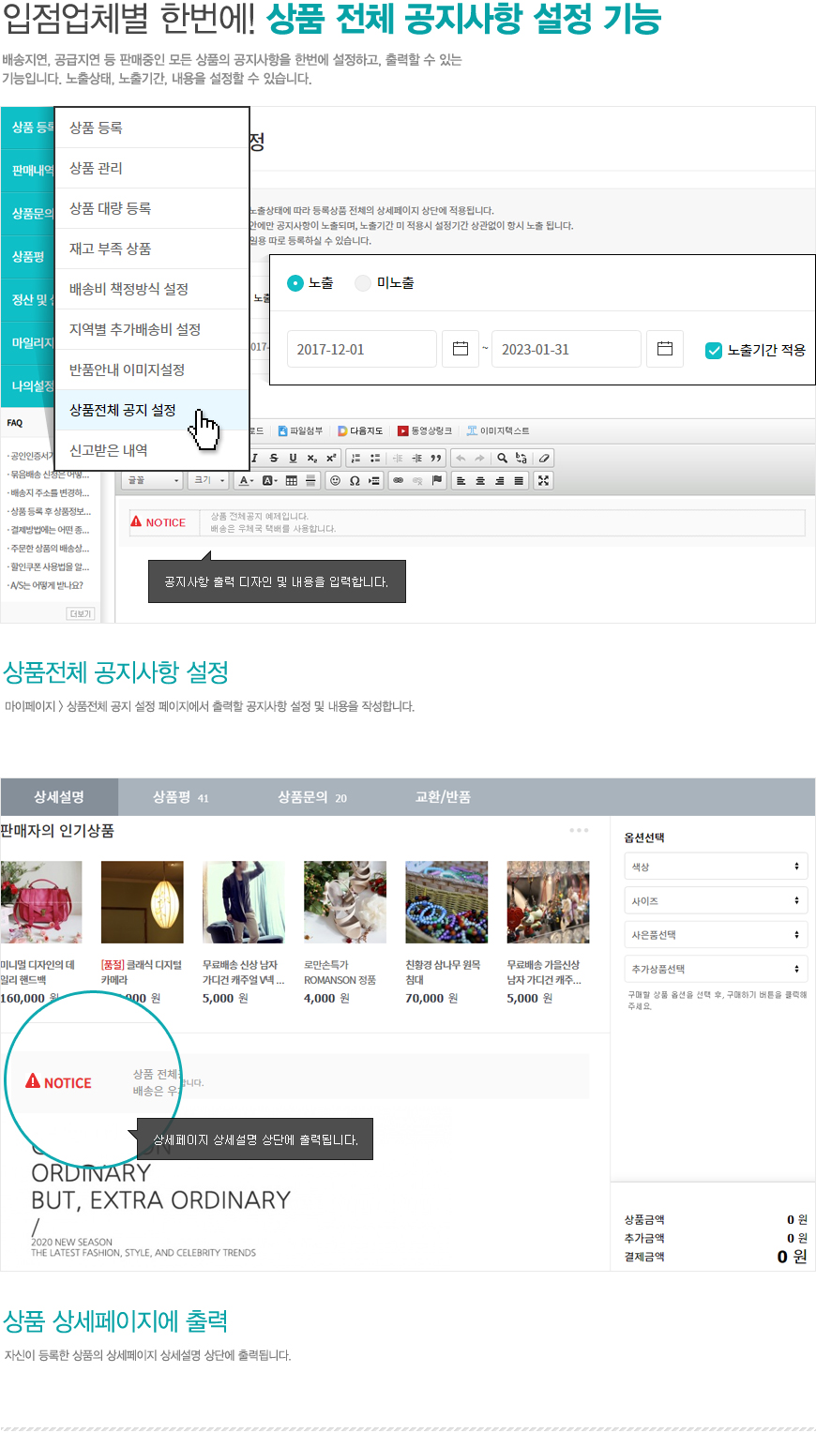Insert an anchor flag
The image size is (816, 1433).
click(437, 480)
